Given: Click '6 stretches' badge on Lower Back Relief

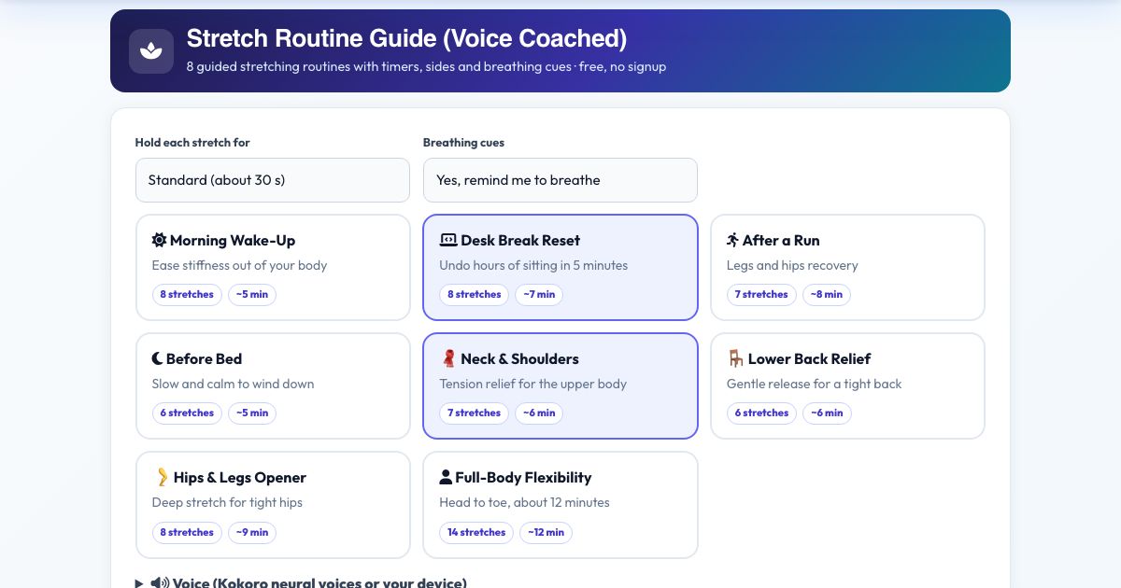Looking at the screenshot, I should [x=761, y=413].
